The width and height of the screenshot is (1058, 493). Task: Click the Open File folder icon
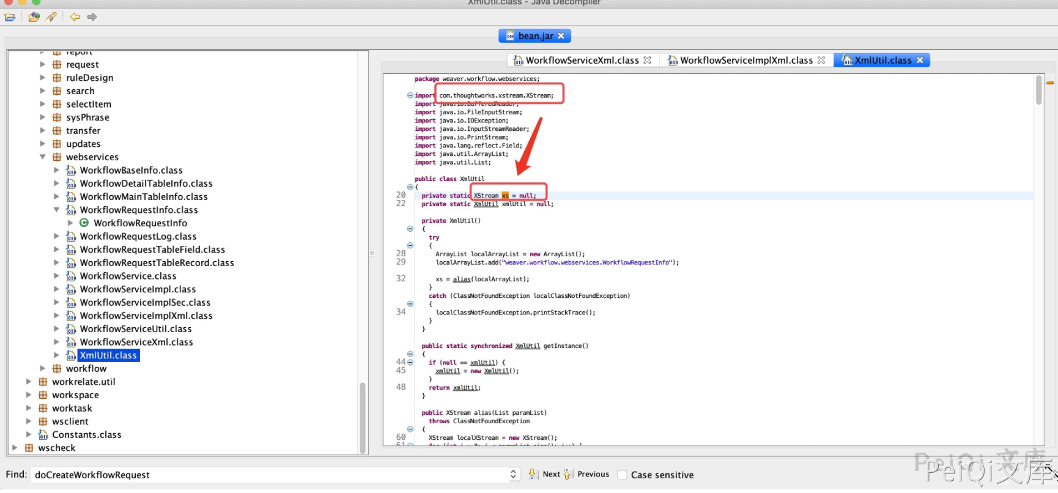[x=10, y=17]
